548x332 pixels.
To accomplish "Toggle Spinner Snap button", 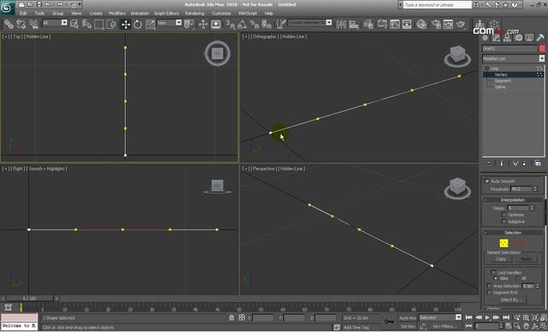I will pyautogui.click(x=266, y=24).
